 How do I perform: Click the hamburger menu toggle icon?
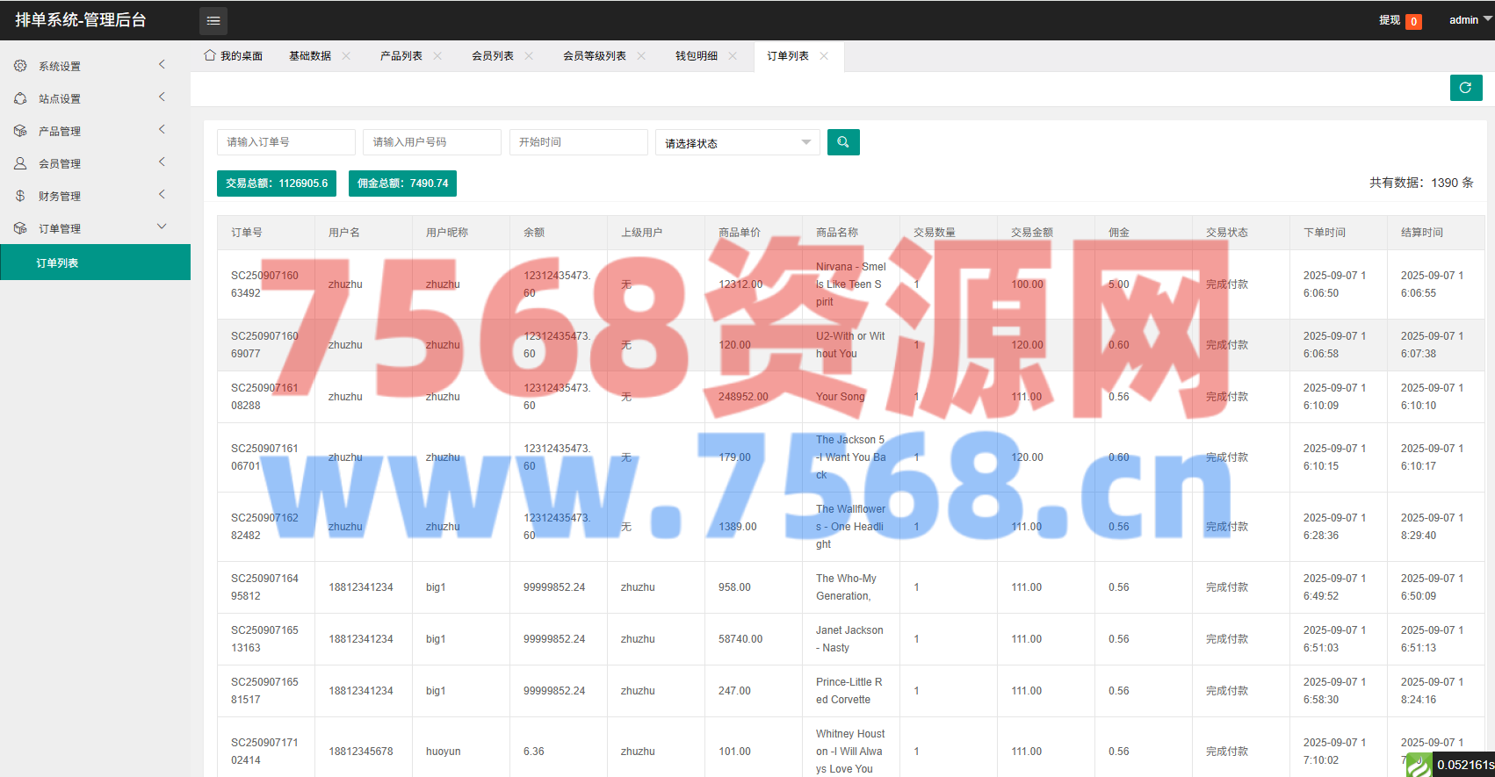(213, 20)
